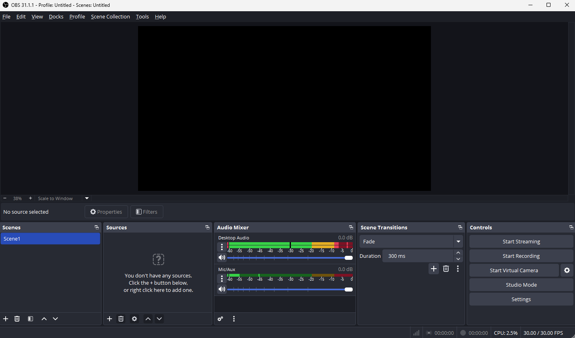Viewport: 575px width, 338px height.
Task: Mute the Mic/Aux audio source
Action: (x=222, y=289)
